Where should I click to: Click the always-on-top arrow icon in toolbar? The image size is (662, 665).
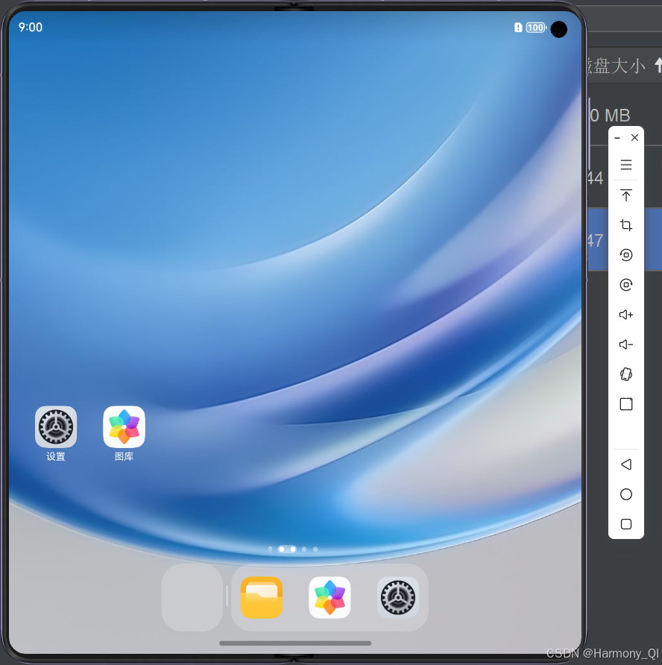626,195
